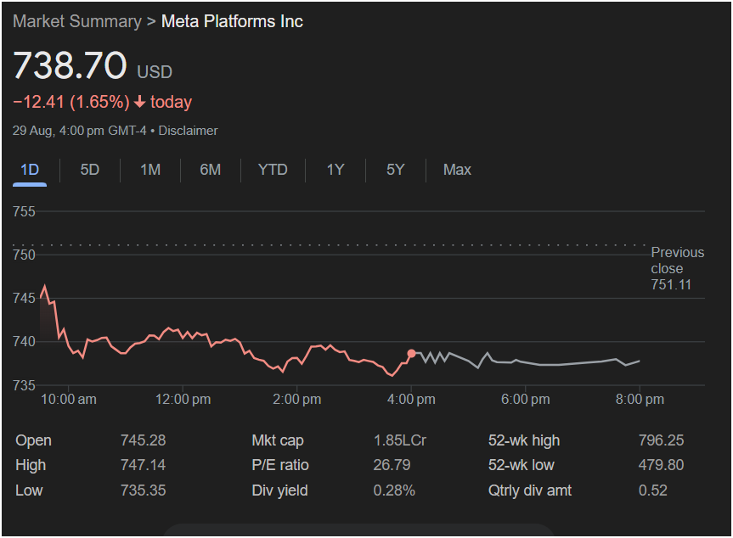Screen dimensions: 733x538
Task: Show the 6M chart range
Action: [x=211, y=170]
